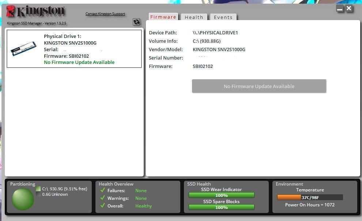Screen dimensions: 362x221
Task: Click the dark Unknown partition legend swatch
Action: click(38, 194)
